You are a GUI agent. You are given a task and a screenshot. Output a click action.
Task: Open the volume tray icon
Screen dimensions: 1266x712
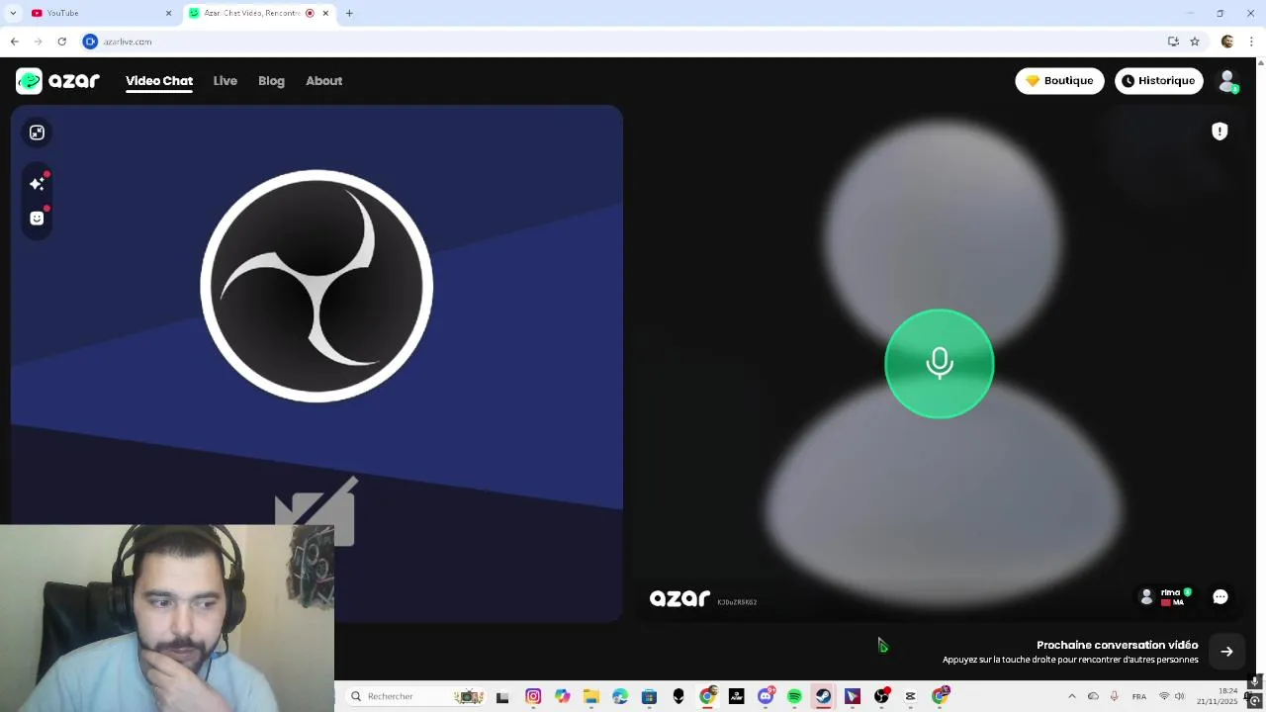1179,696
